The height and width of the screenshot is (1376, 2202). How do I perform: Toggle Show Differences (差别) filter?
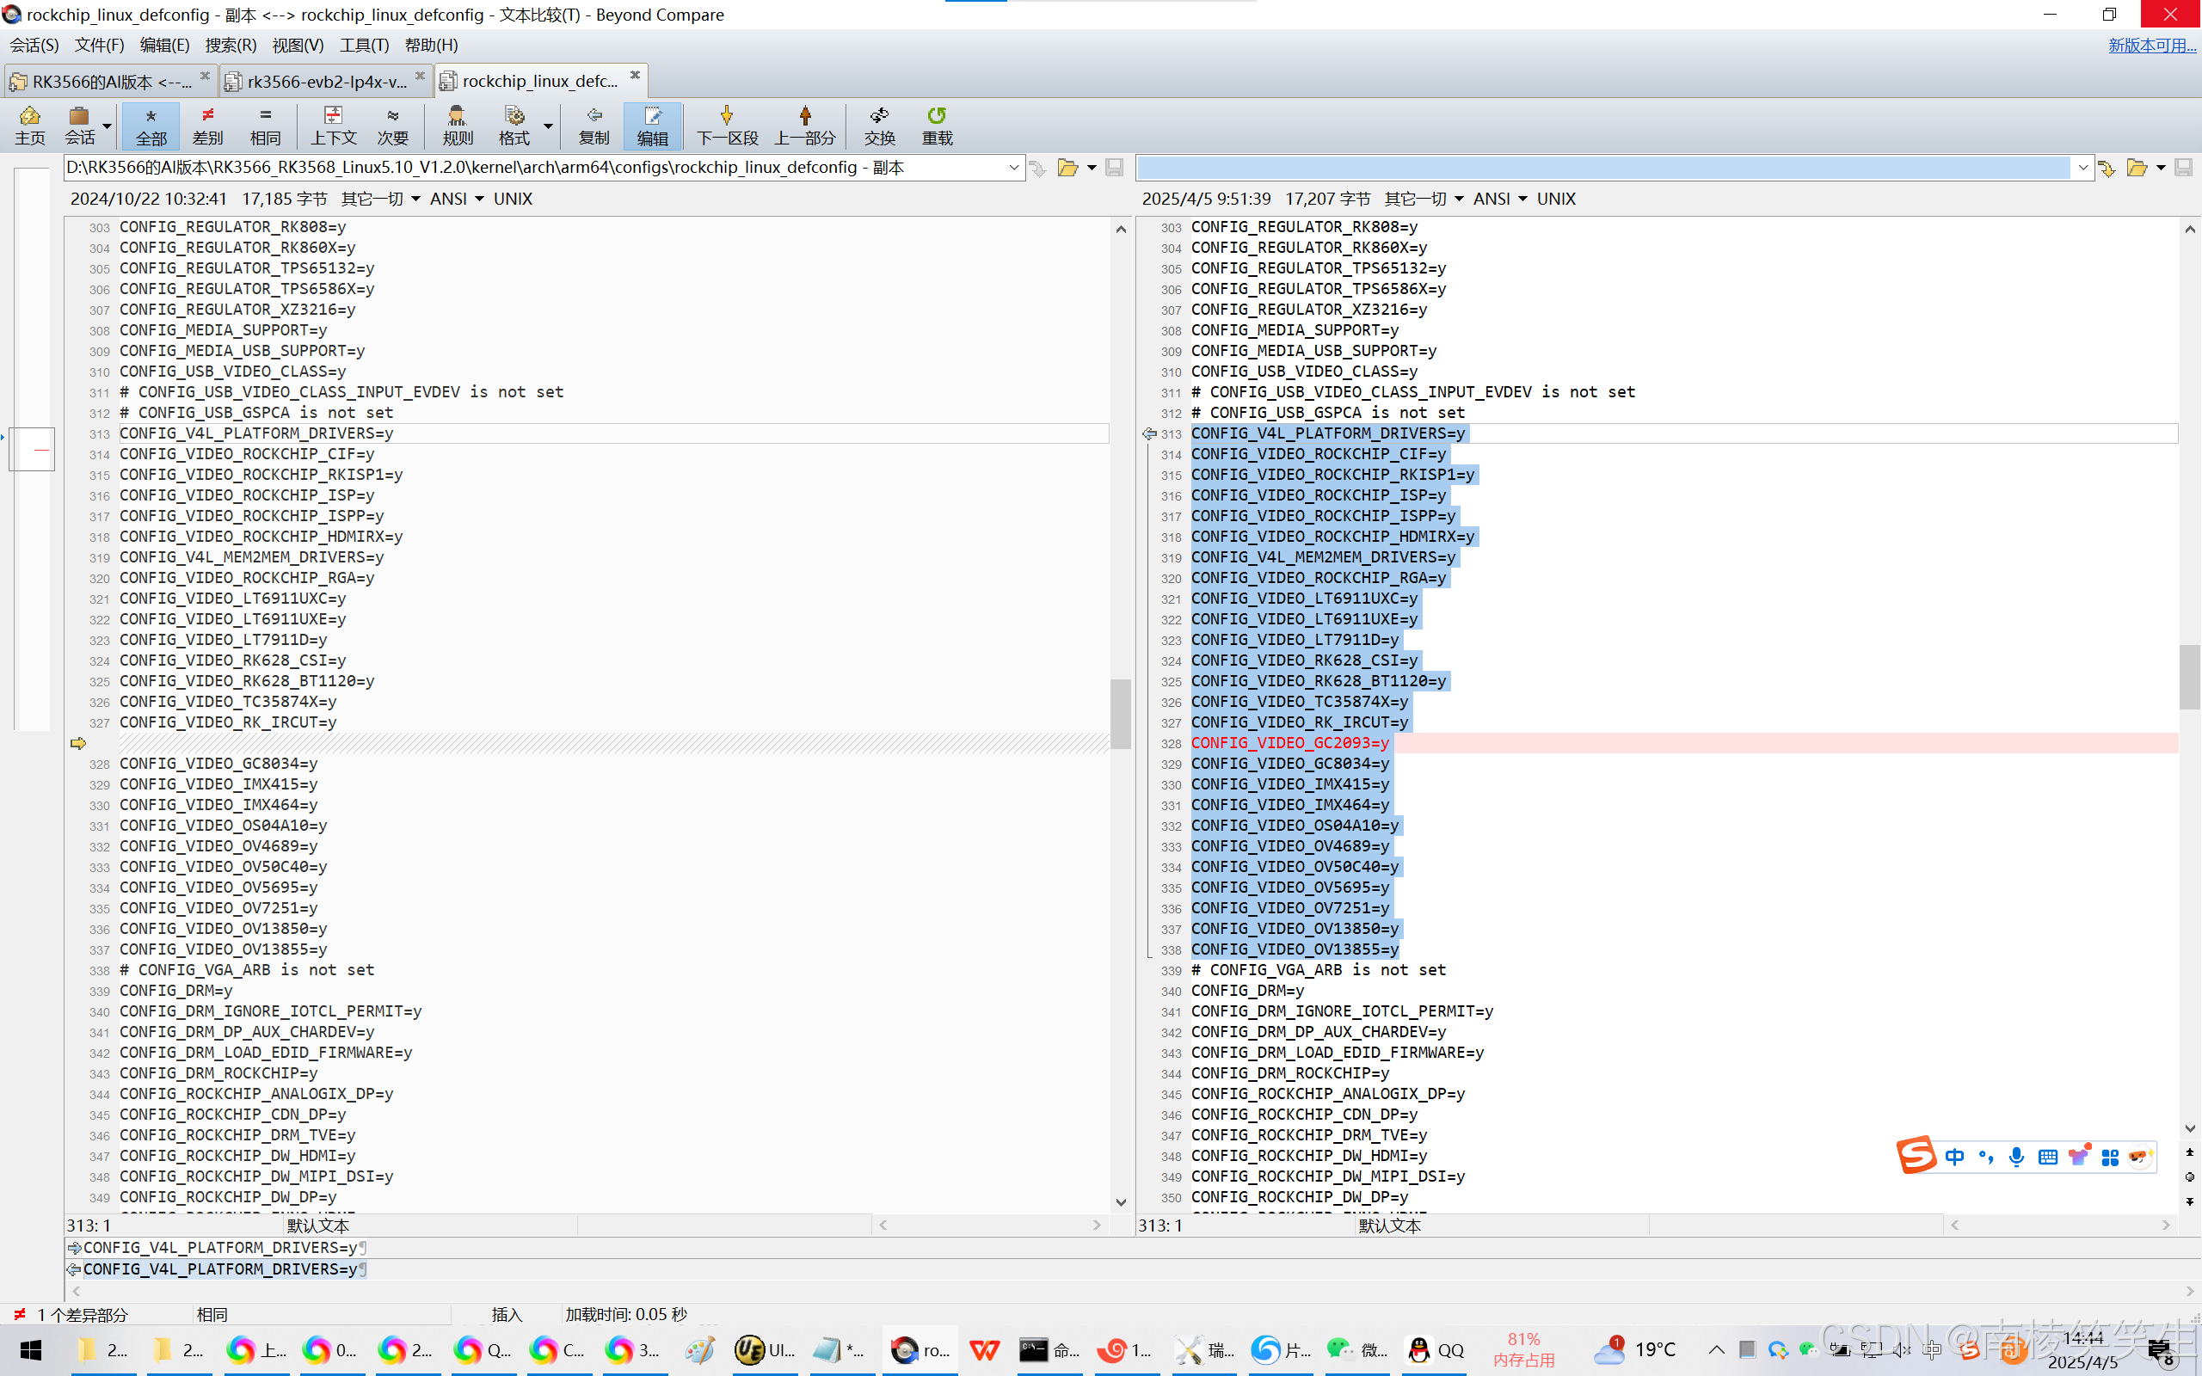(x=207, y=125)
